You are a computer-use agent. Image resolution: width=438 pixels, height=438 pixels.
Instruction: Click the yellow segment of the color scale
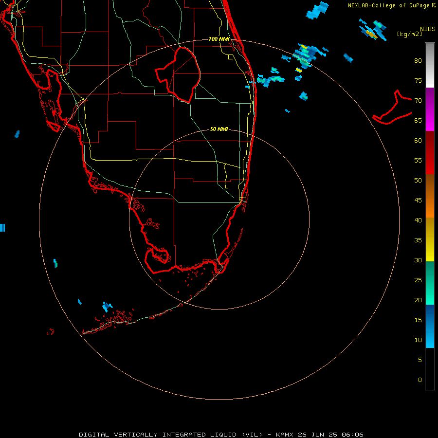(430, 239)
